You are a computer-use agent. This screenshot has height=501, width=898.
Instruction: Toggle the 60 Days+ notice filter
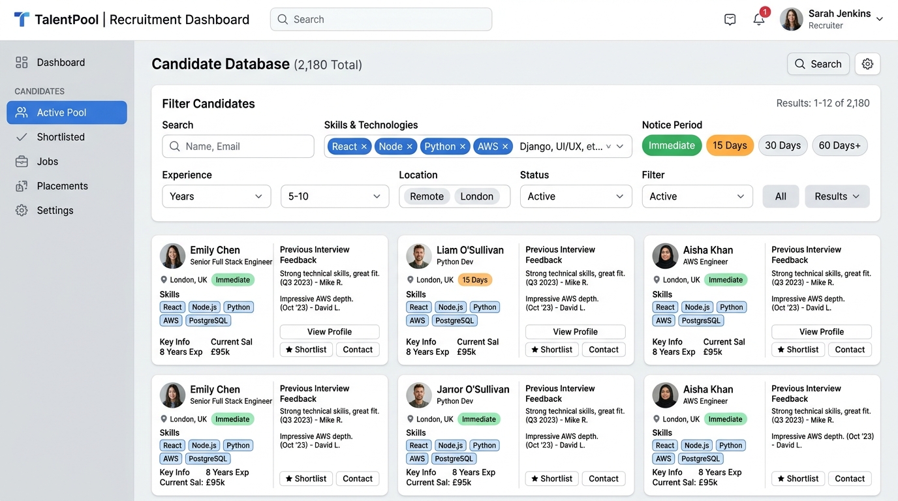(x=839, y=145)
